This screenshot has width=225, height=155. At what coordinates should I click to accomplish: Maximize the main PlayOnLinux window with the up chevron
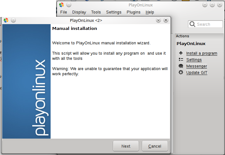(x=212, y=5)
